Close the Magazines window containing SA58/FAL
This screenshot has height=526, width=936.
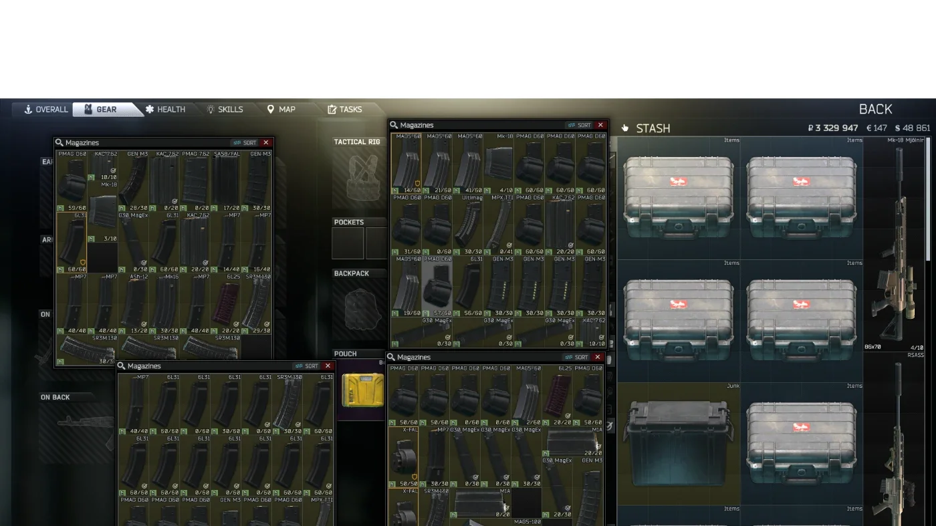click(x=265, y=142)
